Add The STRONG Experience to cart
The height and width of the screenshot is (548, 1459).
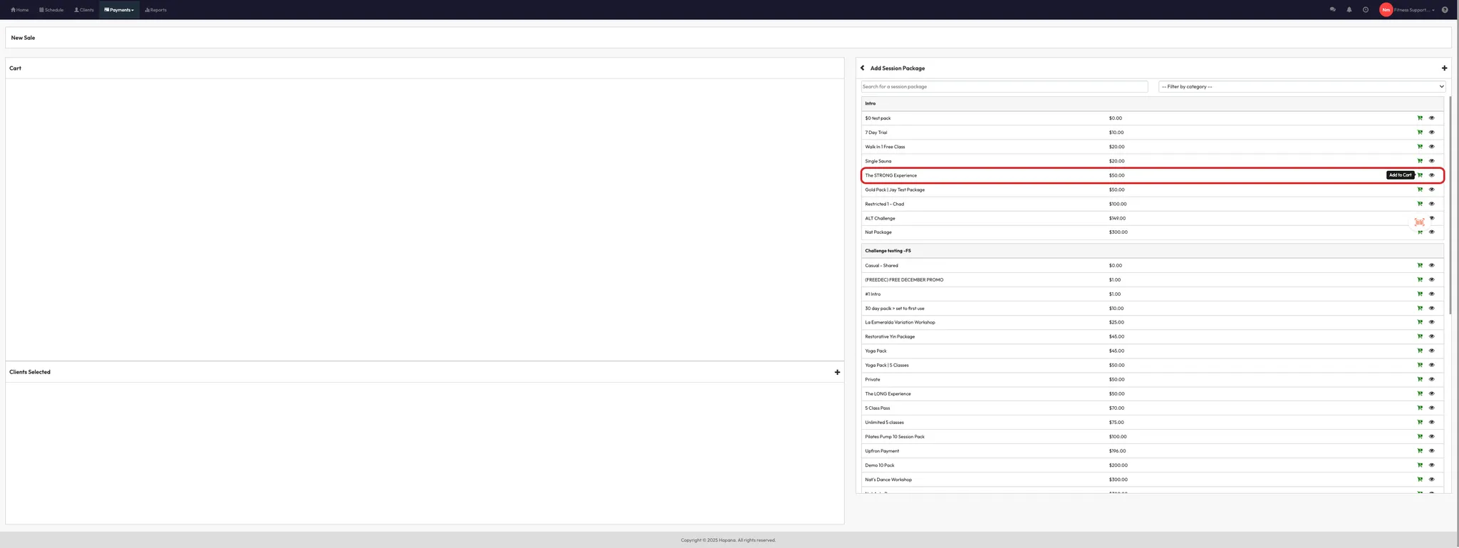[1420, 175]
